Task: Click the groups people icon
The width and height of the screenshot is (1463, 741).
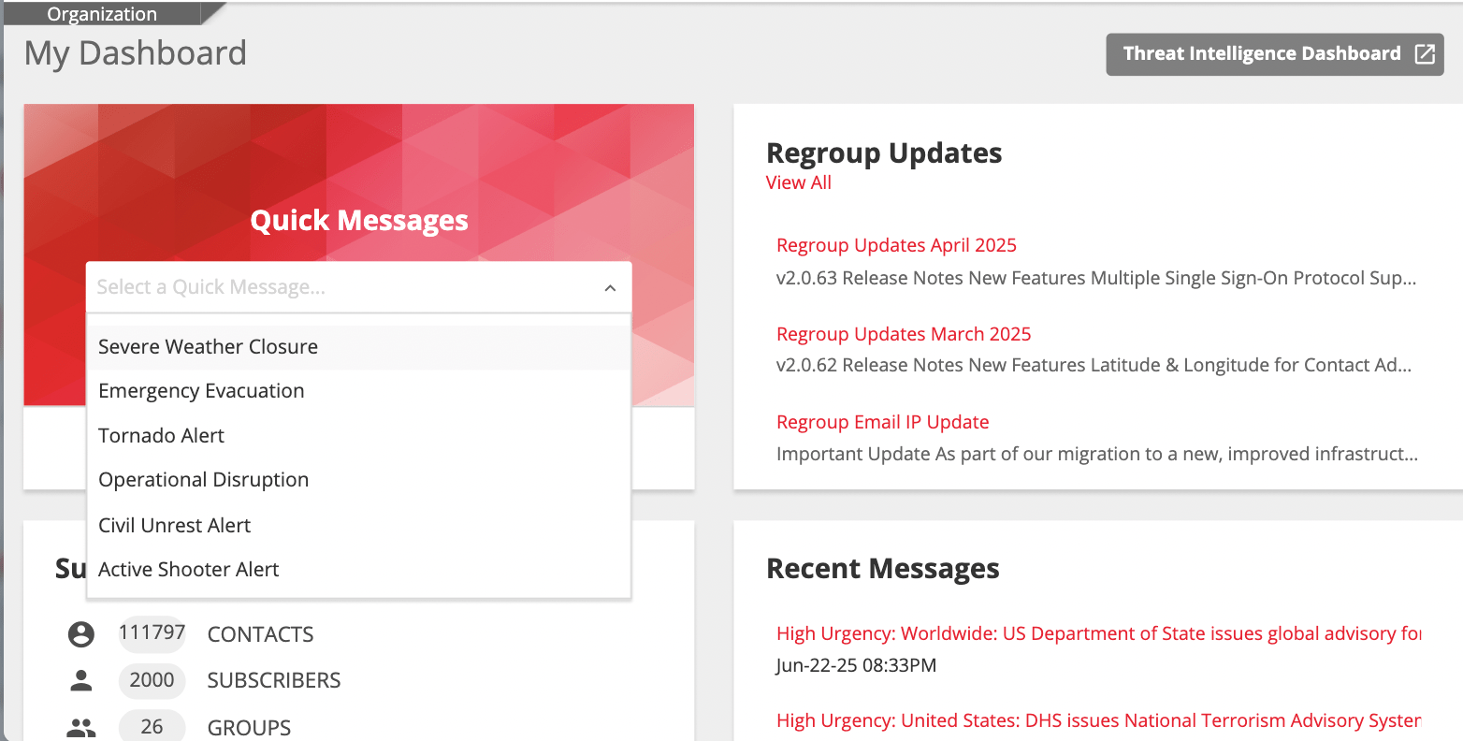Action: click(x=81, y=727)
